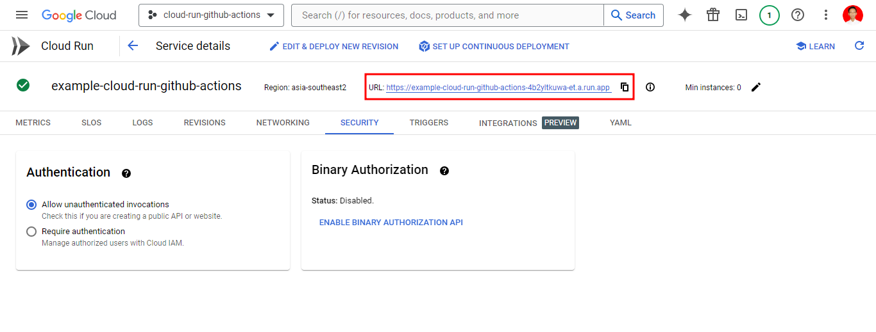Select Require authentication radio button
Viewport: 876px width, 332px height.
pos(31,232)
